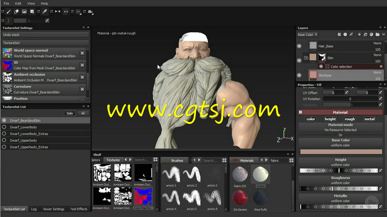Go to next tab in Materials shelf
The height and width of the screenshot is (217, 387).
click(x=266, y=160)
